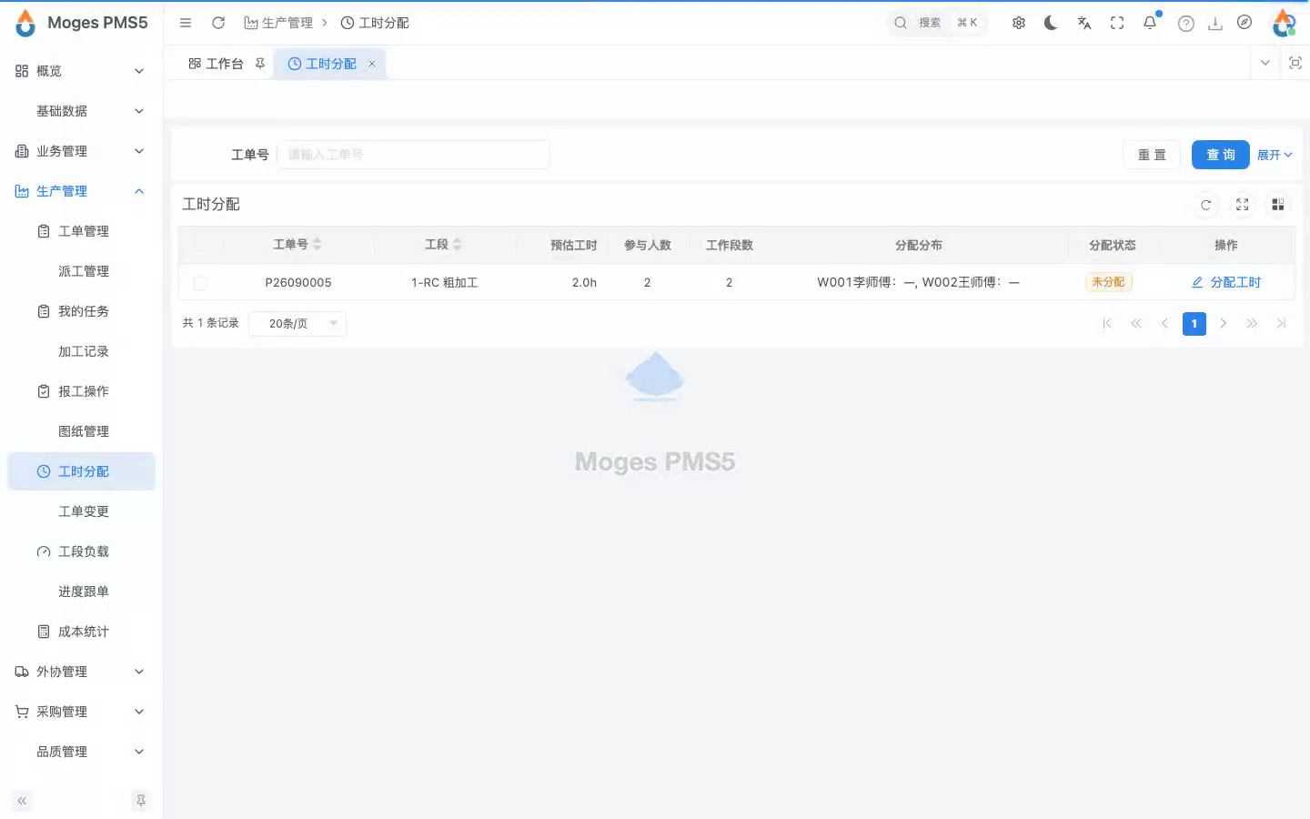Open 工单管理 in the sidebar

[80, 231]
